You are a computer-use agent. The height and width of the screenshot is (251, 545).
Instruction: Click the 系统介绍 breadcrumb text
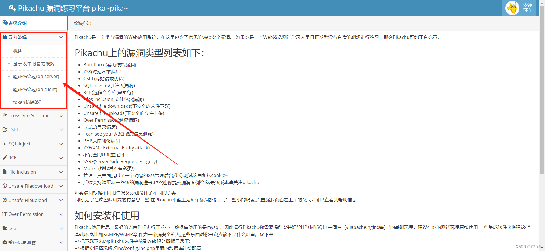(82, 23)
